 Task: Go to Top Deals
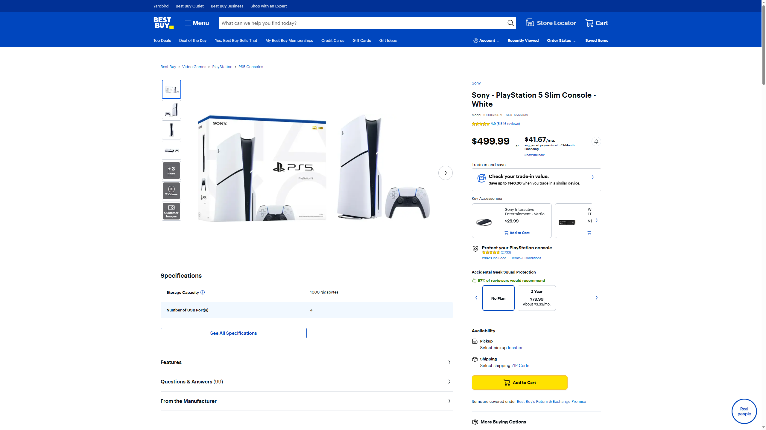coord(162,41)
